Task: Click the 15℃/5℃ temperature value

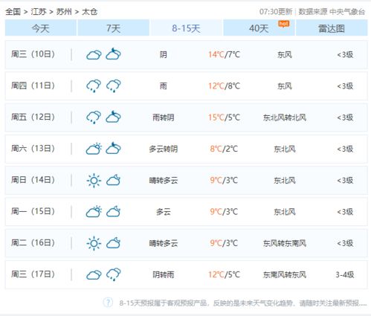Action: pyautogui.click(x=224, y=117)
